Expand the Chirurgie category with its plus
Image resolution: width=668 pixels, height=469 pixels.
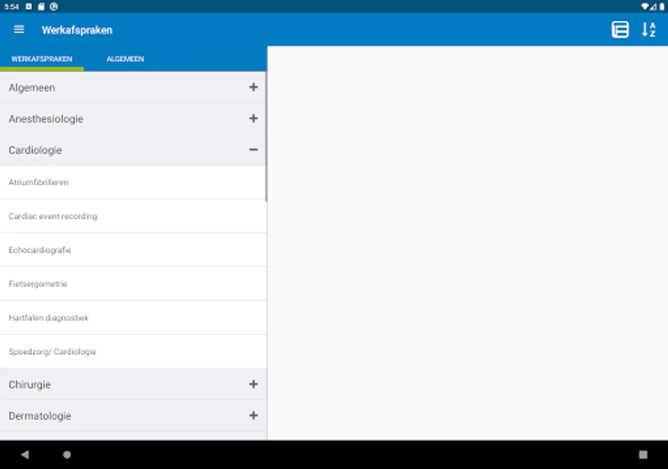coord(254,384)
